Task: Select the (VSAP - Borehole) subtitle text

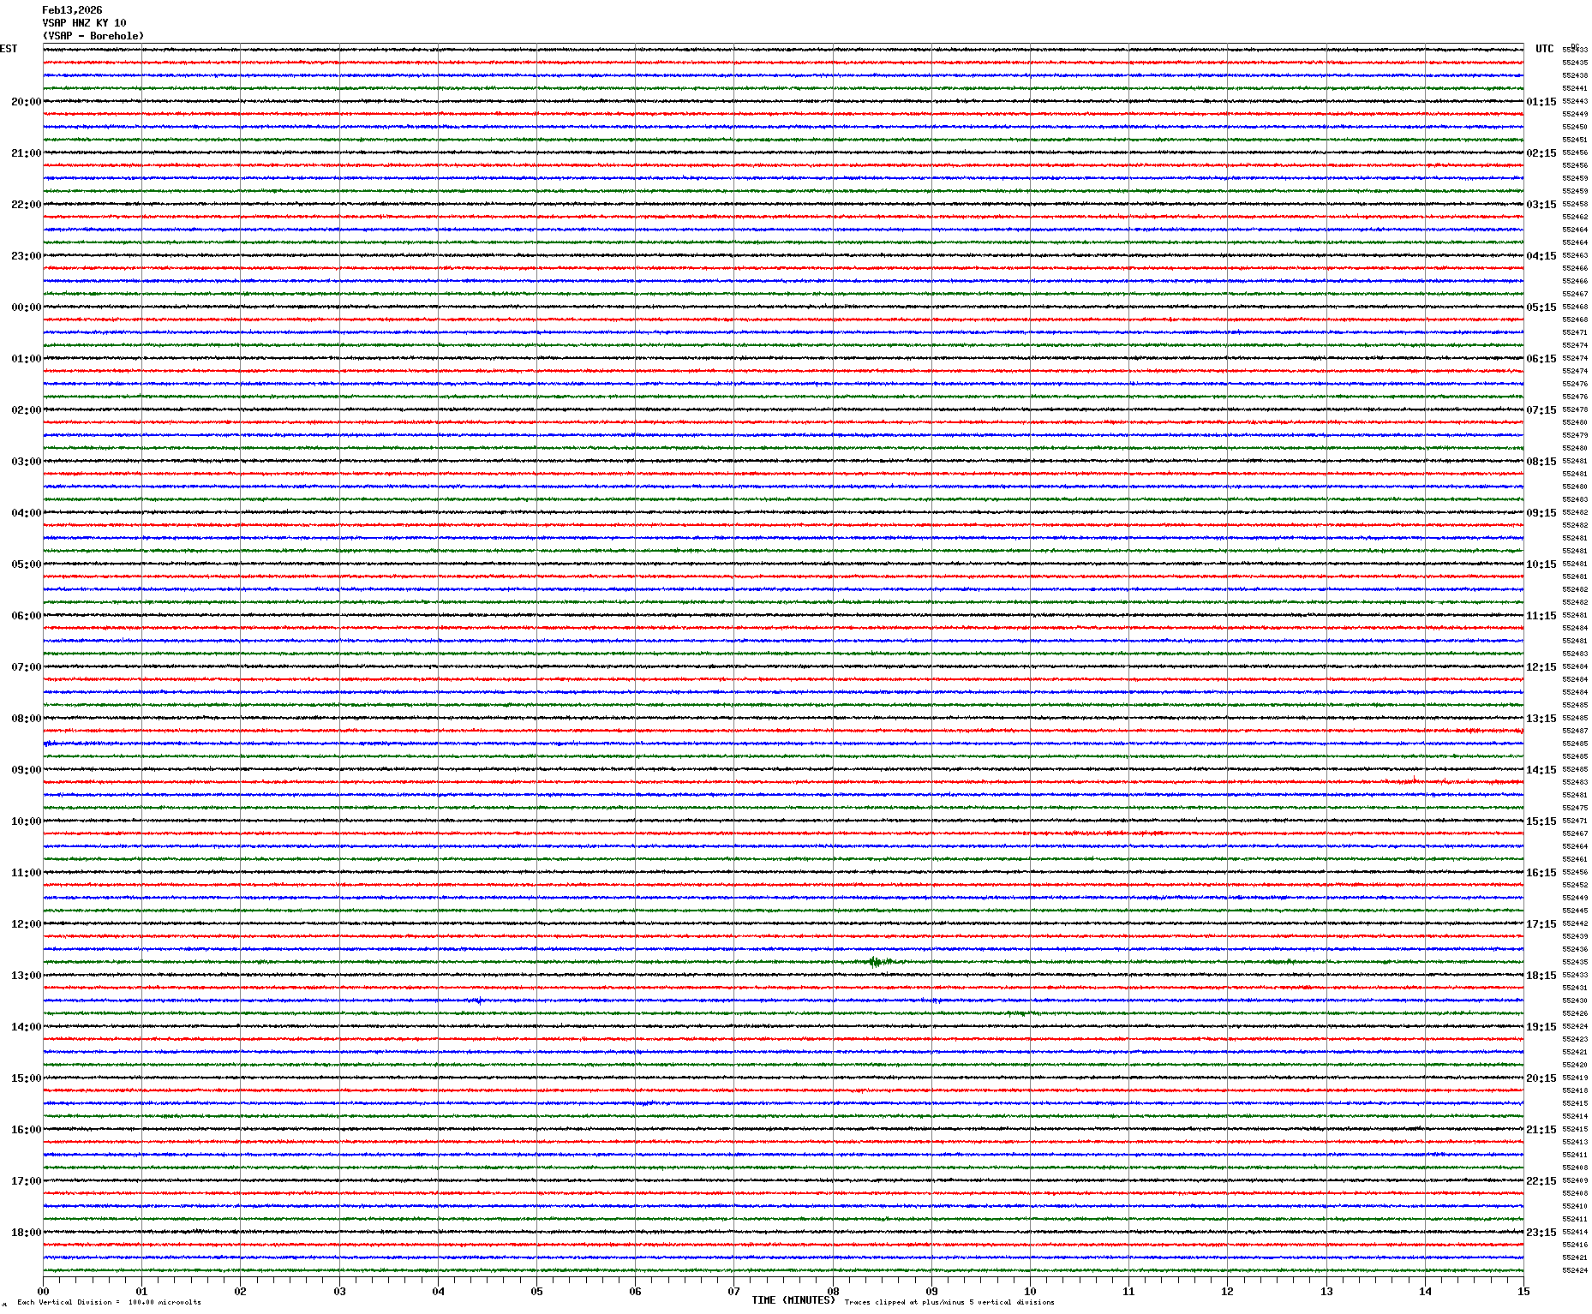Action: point(93,36)
